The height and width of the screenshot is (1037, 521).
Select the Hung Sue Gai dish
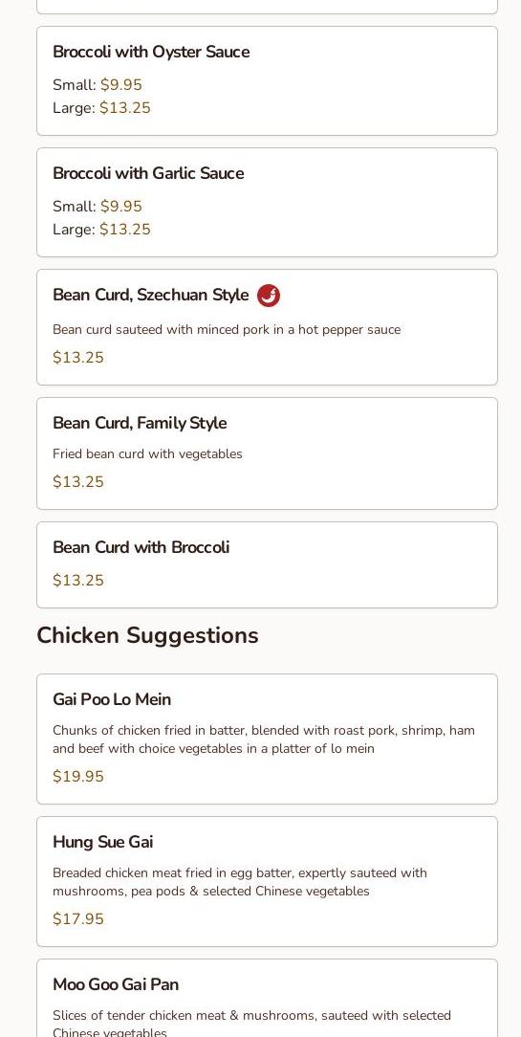267,882
